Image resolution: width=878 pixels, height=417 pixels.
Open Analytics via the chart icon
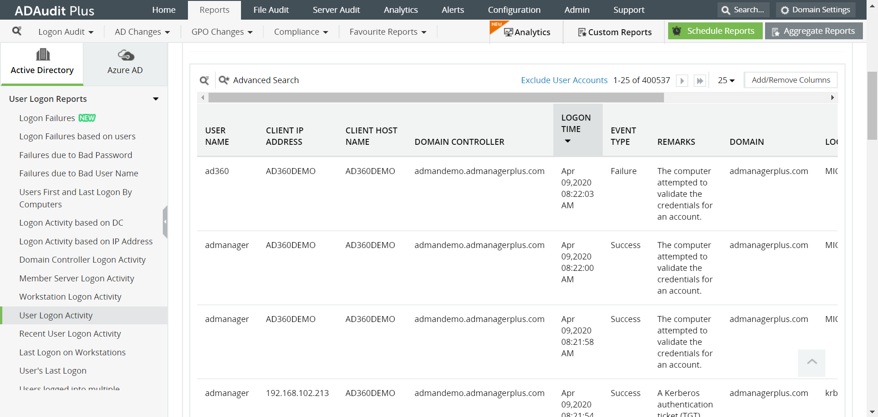tap(509, 32)
